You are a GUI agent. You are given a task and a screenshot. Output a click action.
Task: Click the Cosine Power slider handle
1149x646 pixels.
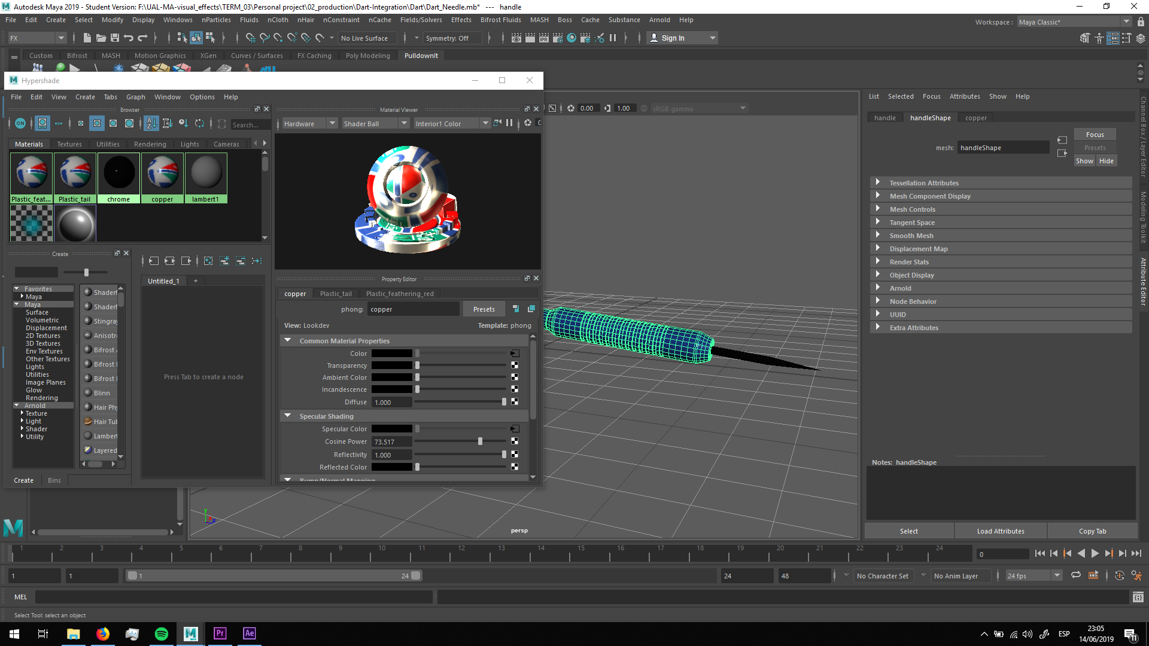coord(480,441)
